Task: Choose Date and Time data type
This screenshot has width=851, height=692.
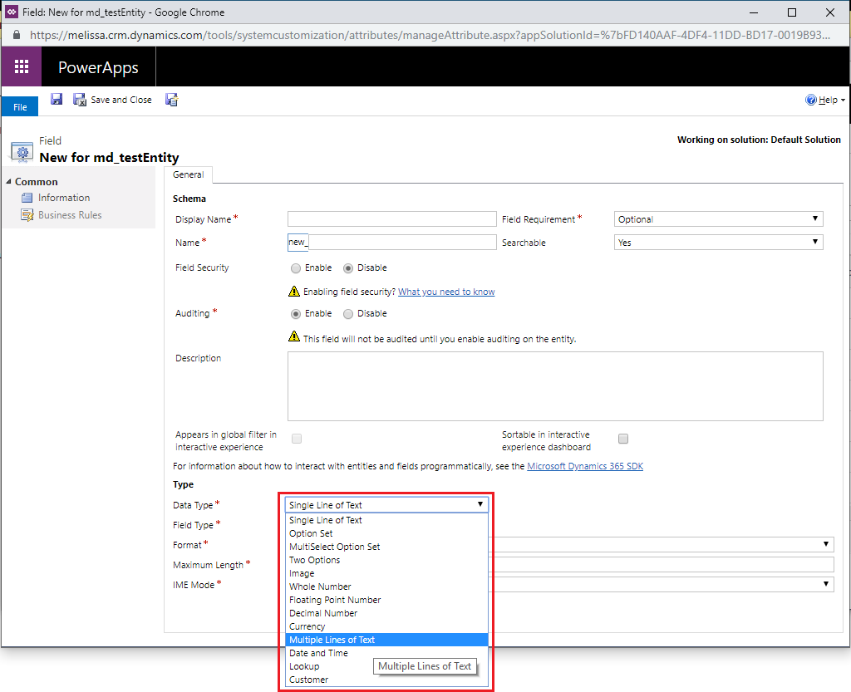Action: point(387,653)
